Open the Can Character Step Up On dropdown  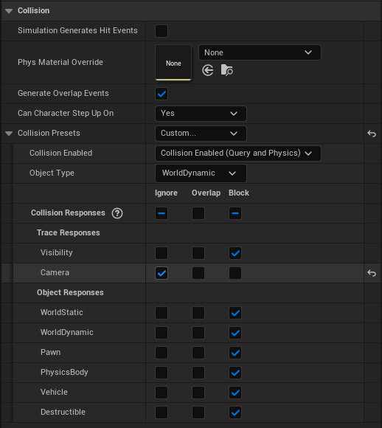(x=201, y=114)
